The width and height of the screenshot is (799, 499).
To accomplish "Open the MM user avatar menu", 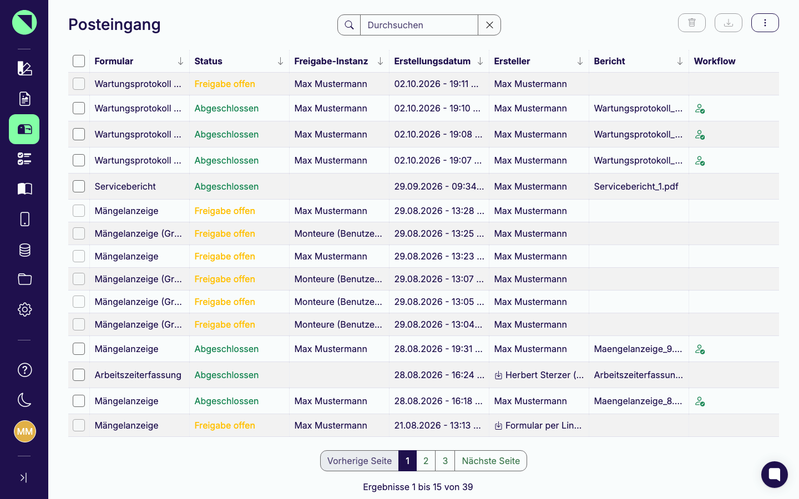I will click(24, 431).
